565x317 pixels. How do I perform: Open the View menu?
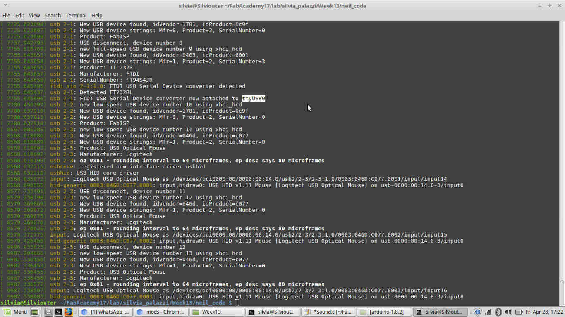coord(34,15)
